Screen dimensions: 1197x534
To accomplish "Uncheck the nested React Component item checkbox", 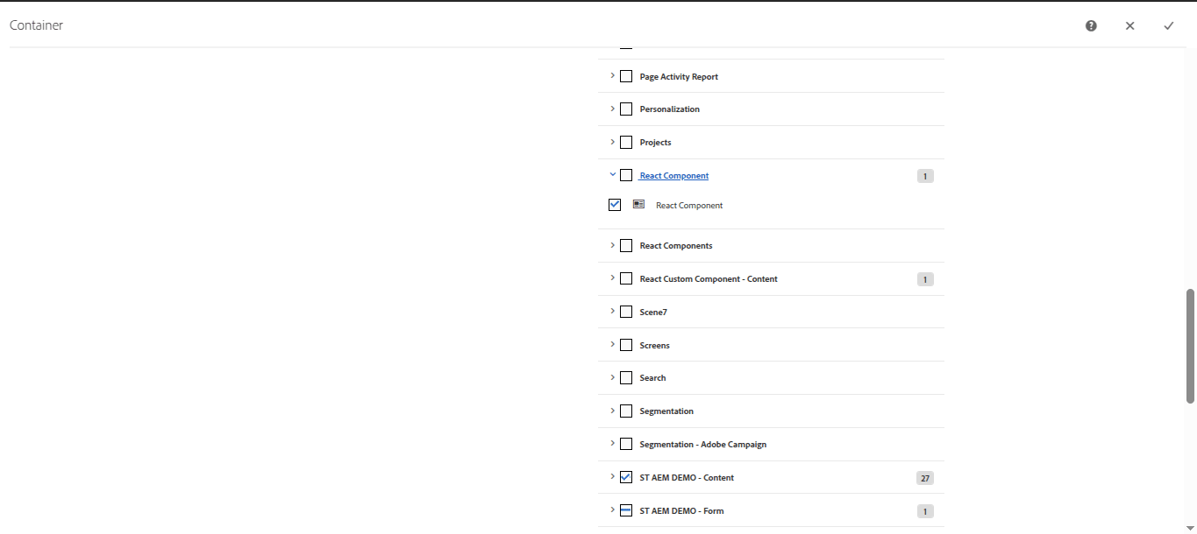I will 615,205.
